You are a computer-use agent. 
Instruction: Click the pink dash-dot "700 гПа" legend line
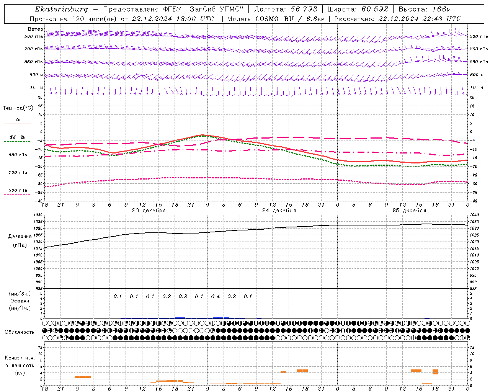(17, 177)
